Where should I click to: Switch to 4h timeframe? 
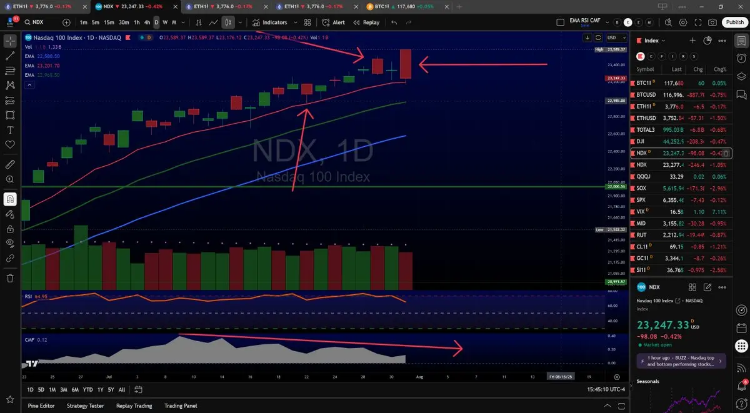coord(147,22)
